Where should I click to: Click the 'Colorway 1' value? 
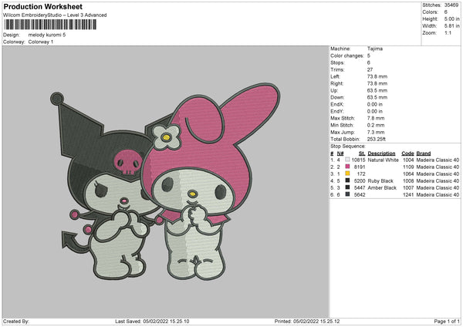(x=41, y=42)
